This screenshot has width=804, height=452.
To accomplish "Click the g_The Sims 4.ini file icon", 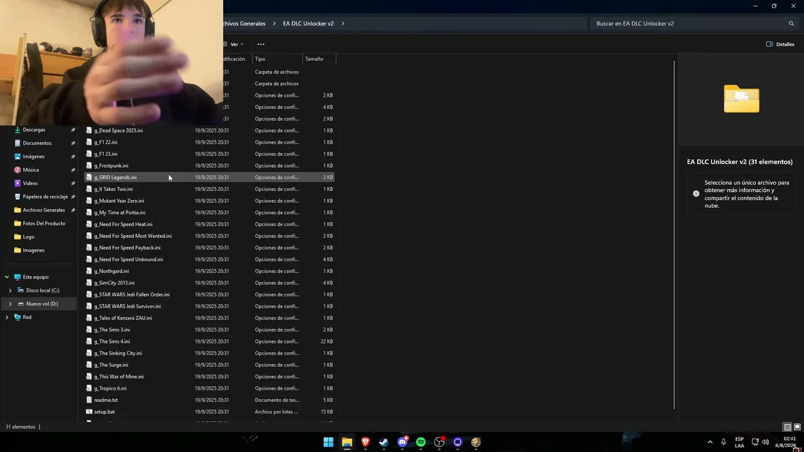I will pos(89,342).
